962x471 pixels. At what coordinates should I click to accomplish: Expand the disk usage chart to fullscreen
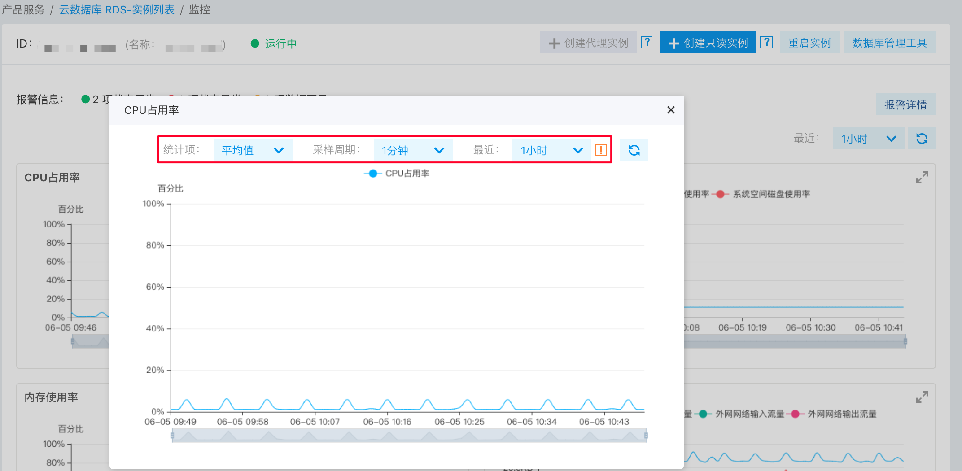(922, 178)
